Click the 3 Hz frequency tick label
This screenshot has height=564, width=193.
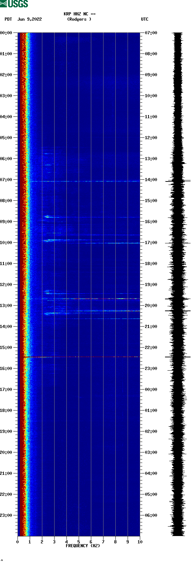pyautogui.click(x=54, y=542)
